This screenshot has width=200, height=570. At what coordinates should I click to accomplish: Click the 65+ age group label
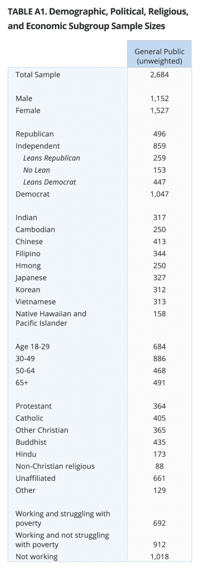click(x=22, y=382)
